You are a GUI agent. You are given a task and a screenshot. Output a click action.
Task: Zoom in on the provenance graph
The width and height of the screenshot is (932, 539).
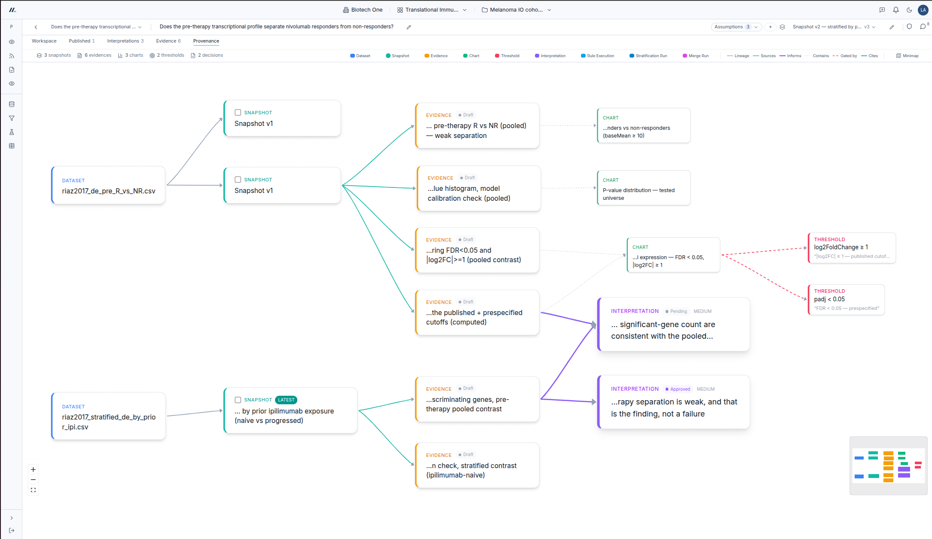33,469
